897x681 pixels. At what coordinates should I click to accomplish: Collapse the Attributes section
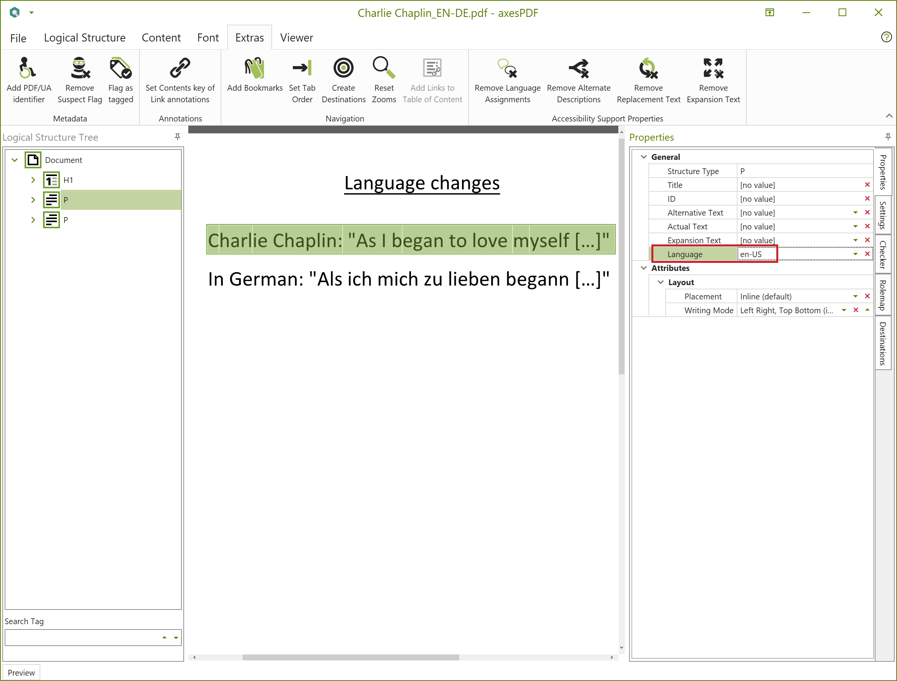tap(644, 268)
